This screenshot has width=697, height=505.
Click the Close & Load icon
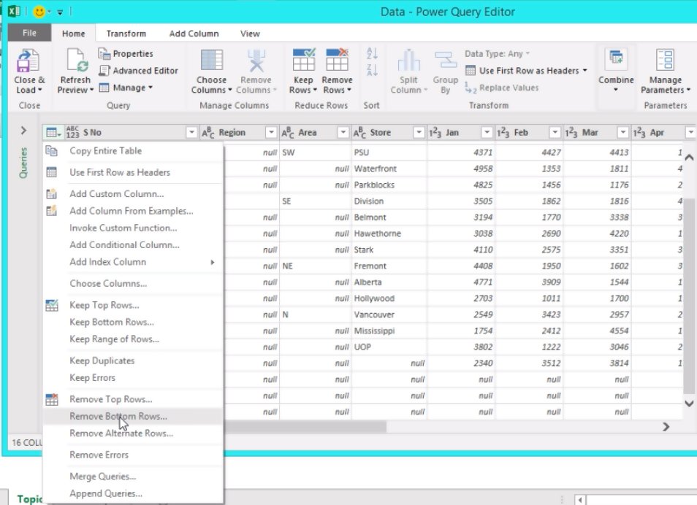28,61
